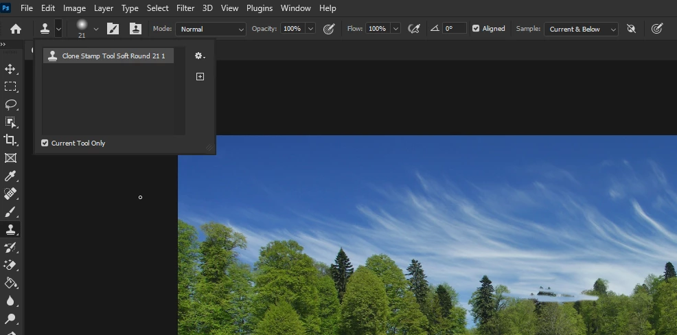The height and width of the screenshot is (335, 677).
Task: Toggle pressure for size icon
Action: [656, 29]
